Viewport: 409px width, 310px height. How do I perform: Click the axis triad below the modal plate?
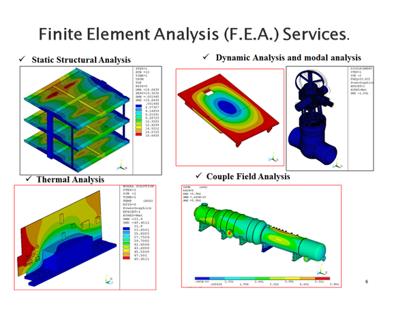tap(274, 158)
